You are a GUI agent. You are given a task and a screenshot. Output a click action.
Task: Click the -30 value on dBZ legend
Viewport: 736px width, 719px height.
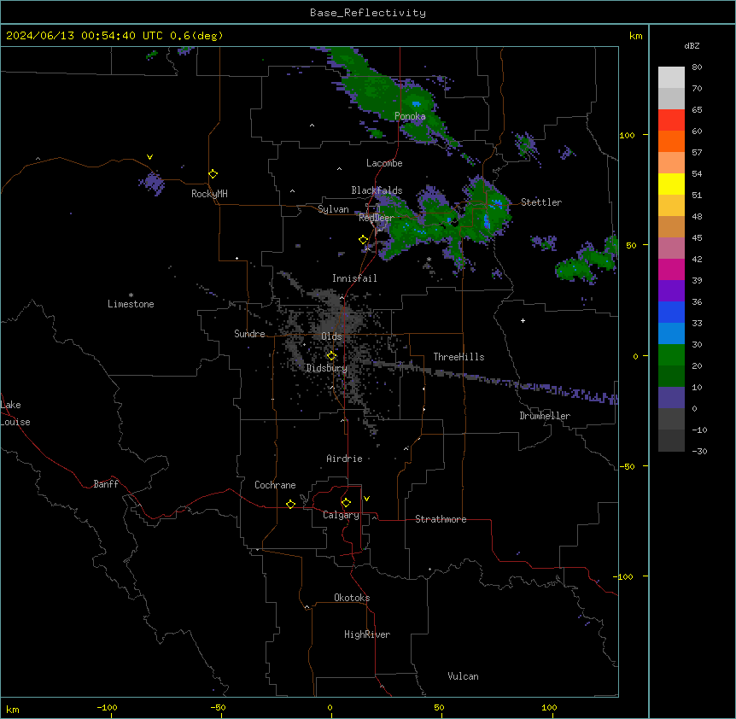click(700, 451)
